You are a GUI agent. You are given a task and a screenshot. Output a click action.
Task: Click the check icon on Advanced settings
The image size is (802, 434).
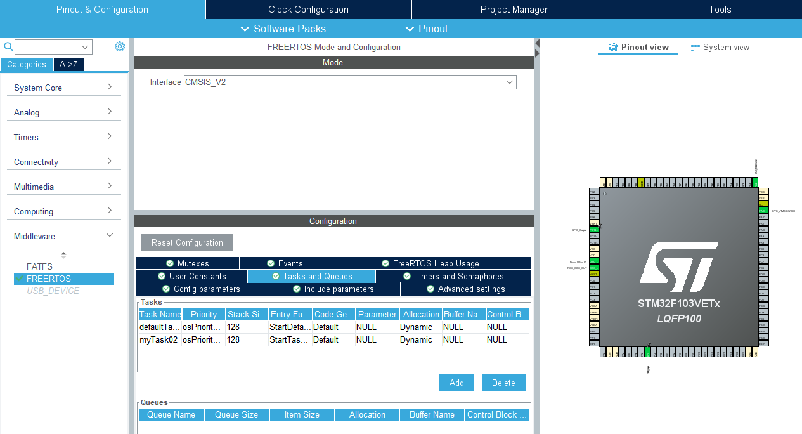pos(430,289)
